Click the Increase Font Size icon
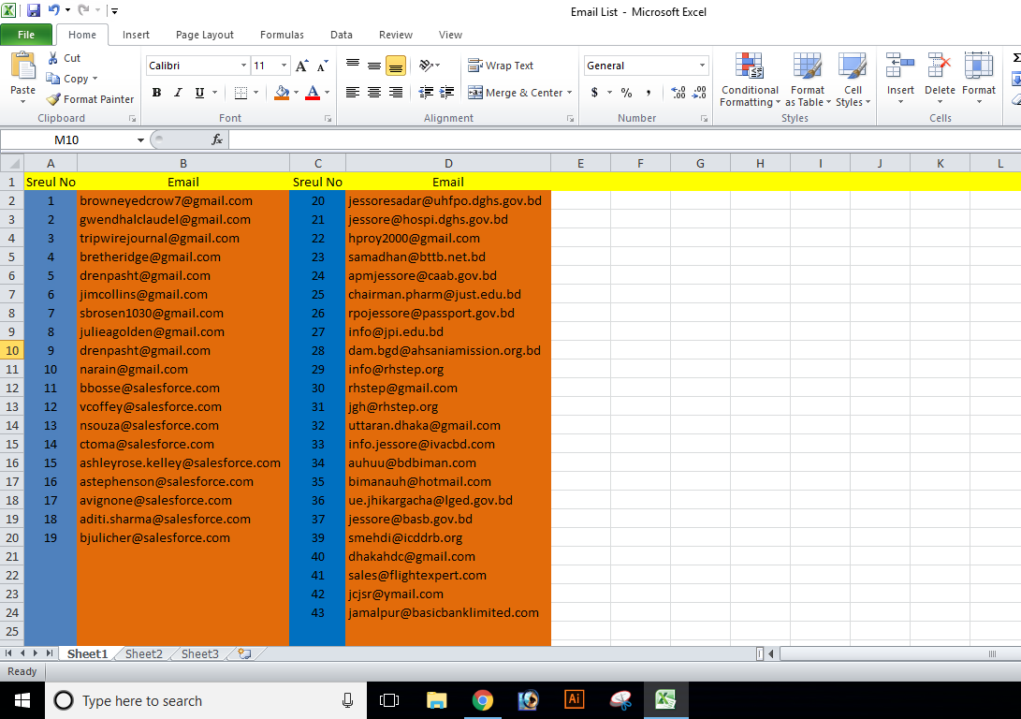The image size is (1021, 719). tap(301, 66)
